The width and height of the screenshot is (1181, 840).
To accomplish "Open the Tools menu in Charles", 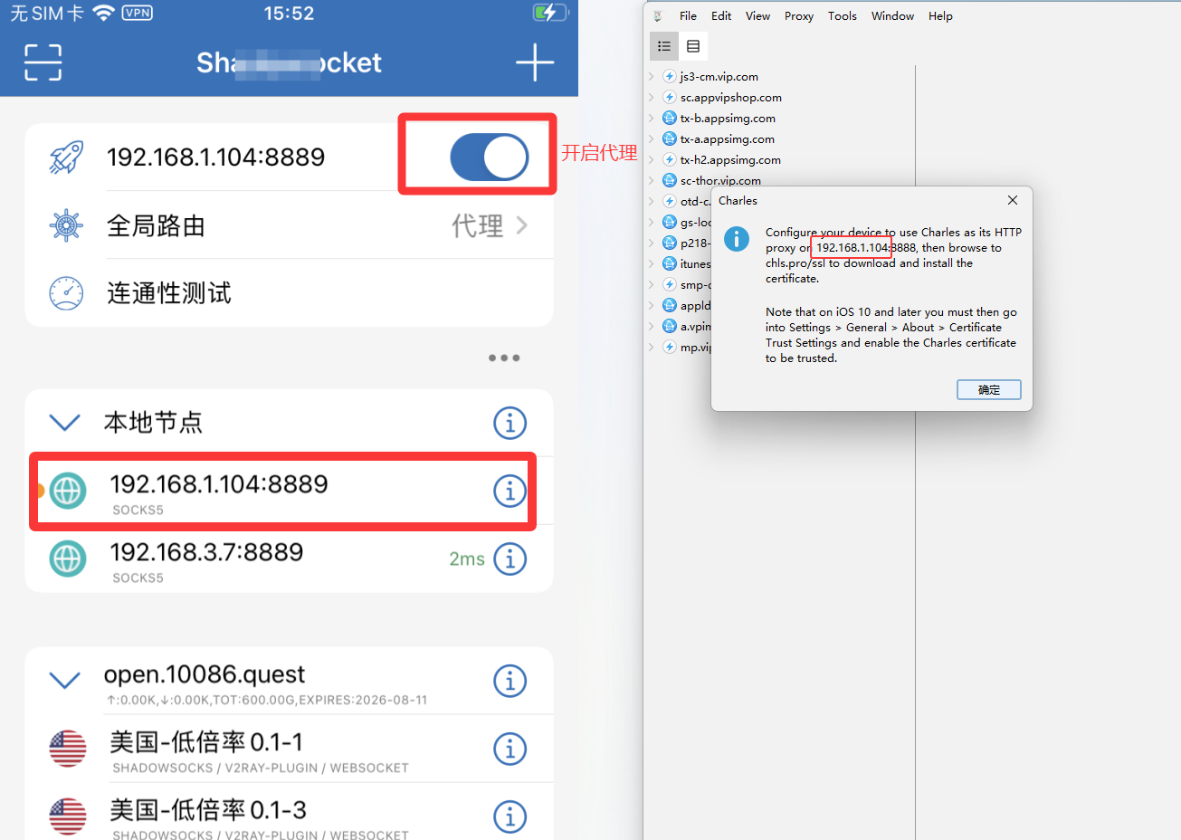I will pyautogui.click(x=843, y=16).
